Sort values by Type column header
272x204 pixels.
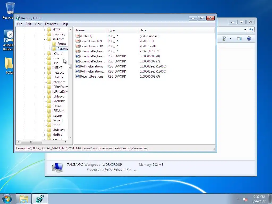coord(122,30)
